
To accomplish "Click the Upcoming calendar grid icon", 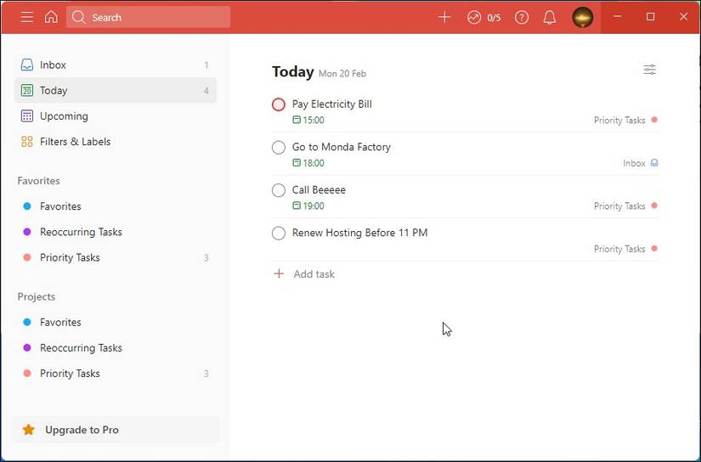I will [x=27, y=116].
